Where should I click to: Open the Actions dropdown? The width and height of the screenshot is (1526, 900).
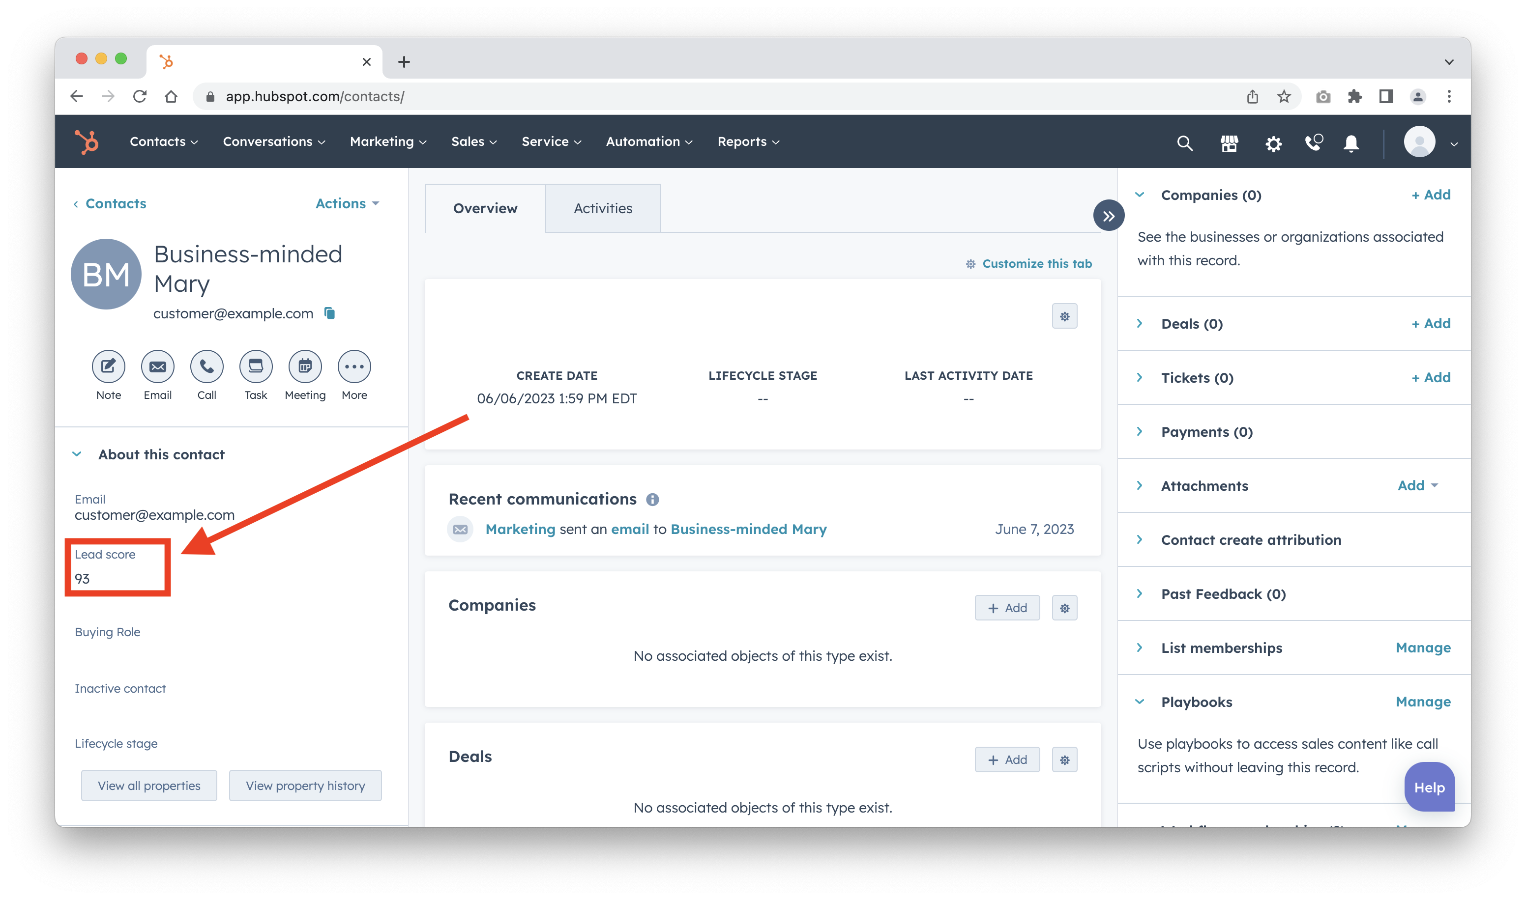point(347,204)
